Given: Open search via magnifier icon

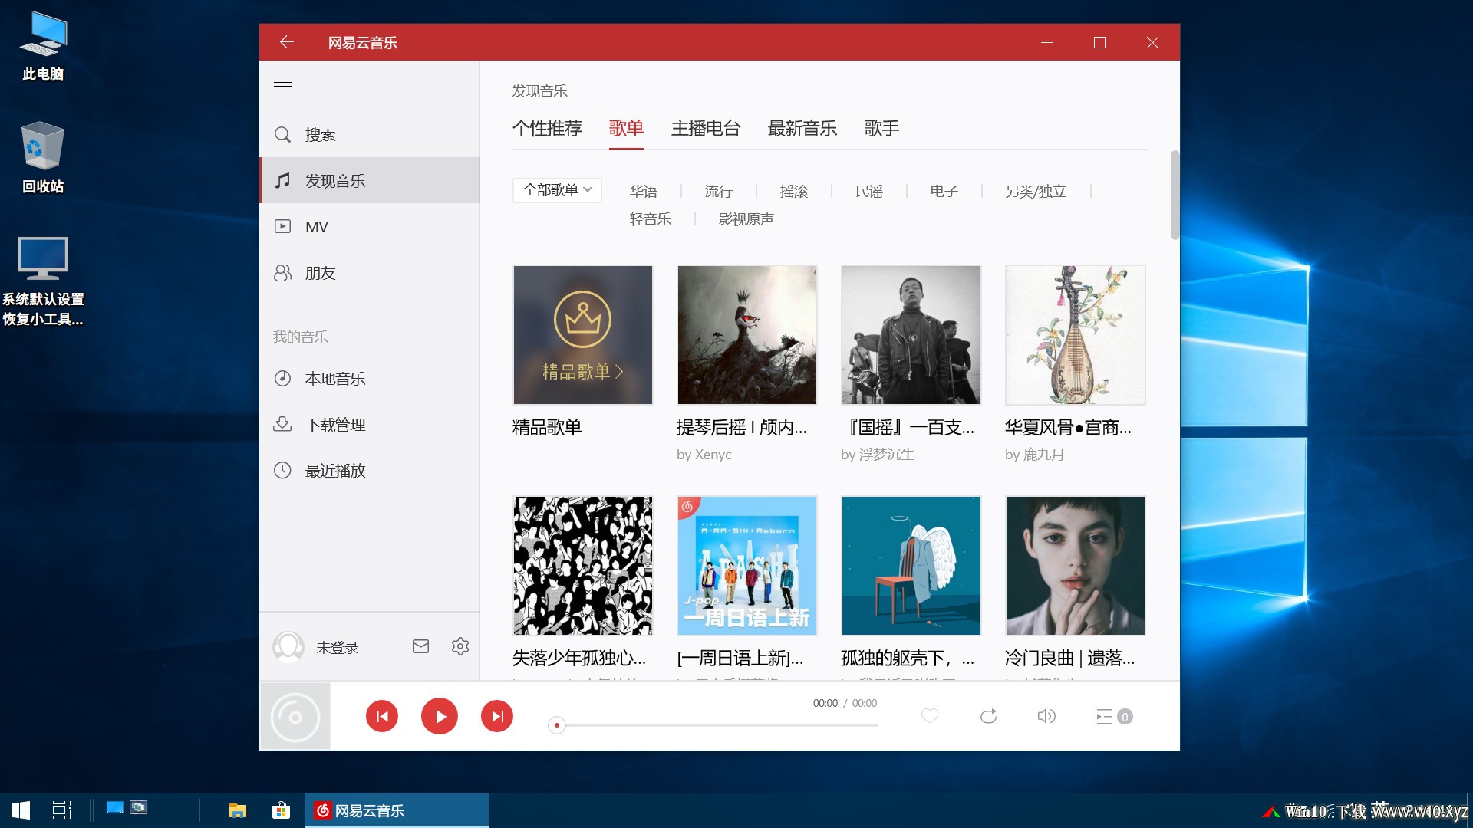Looking at the screenshot, I should pyautogui.click(x=282, y=135).
